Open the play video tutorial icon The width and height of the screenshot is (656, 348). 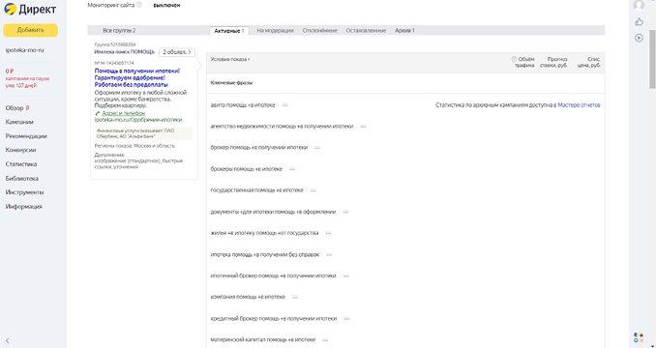(639, 38)
